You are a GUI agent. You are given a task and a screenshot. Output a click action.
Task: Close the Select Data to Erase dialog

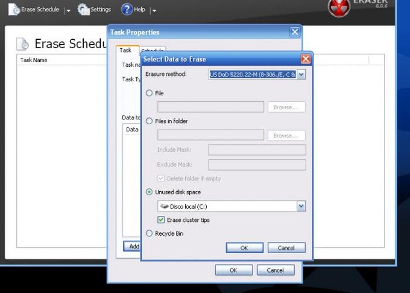306,59
